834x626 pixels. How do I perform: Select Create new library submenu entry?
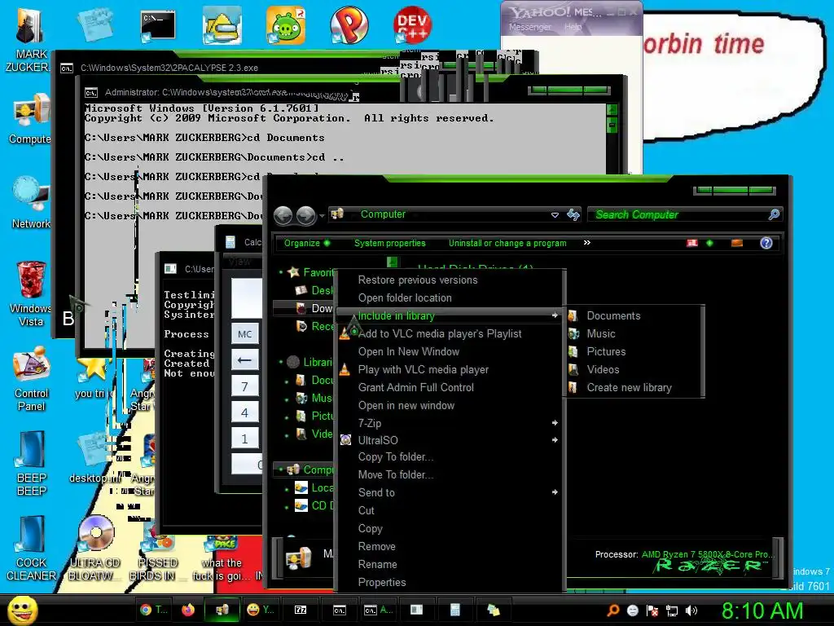[634, 387]
